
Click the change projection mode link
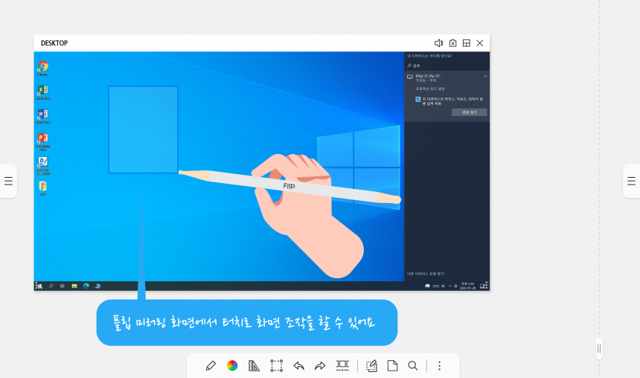pyautogui.click(x=430, y=89)
